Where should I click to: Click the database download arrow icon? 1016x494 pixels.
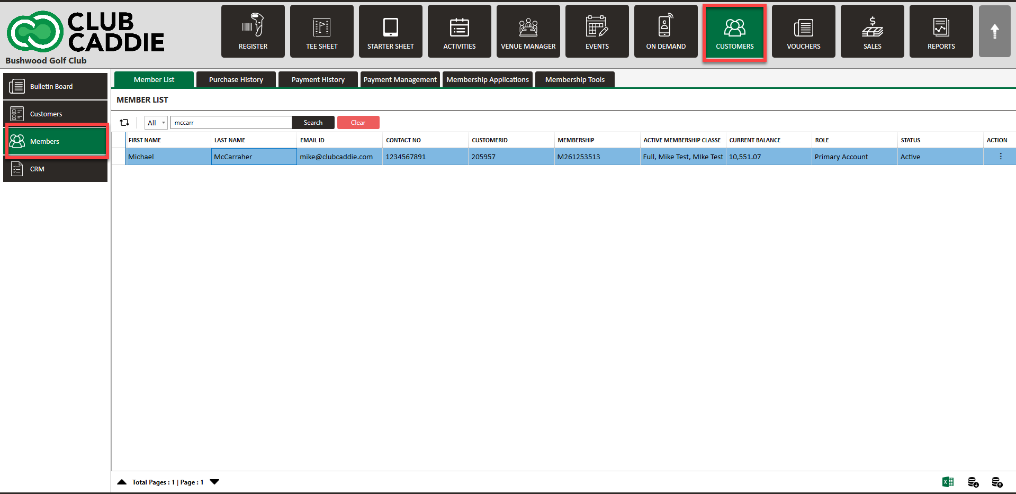973,482
